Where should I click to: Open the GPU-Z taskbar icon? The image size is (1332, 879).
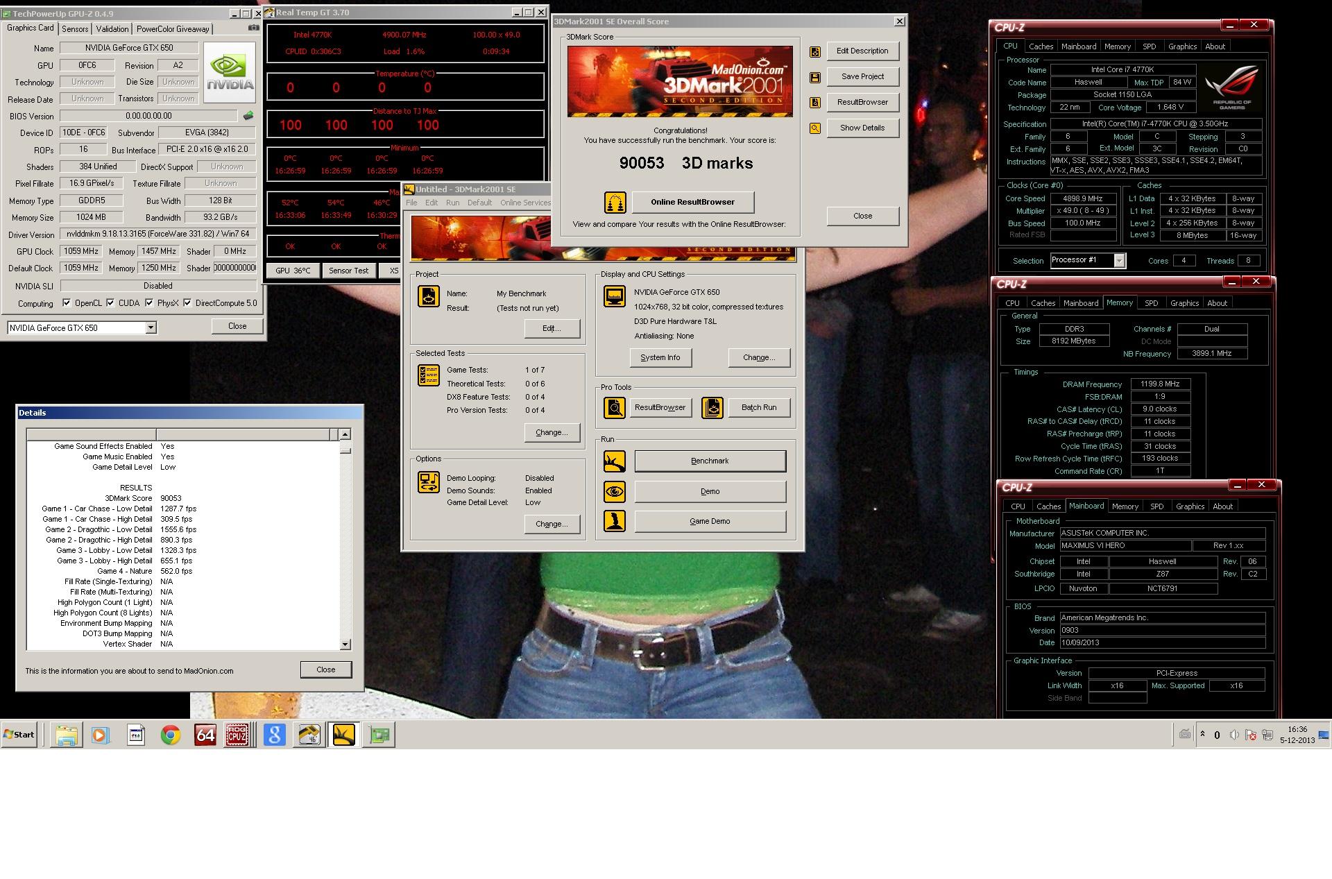click(379, 735)
